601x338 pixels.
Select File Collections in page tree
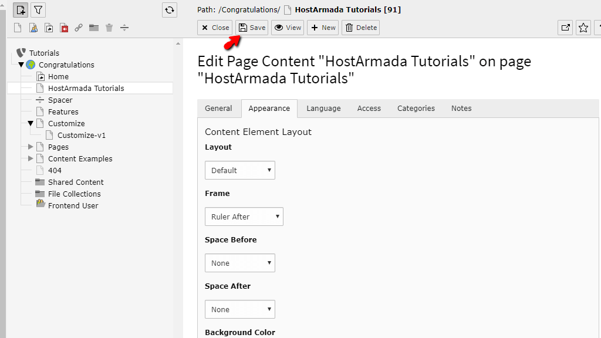point(75,194)
